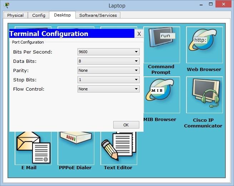Open the PPPoE Dialer icon
Screen dimensions: 234x186
click(76, 148)
